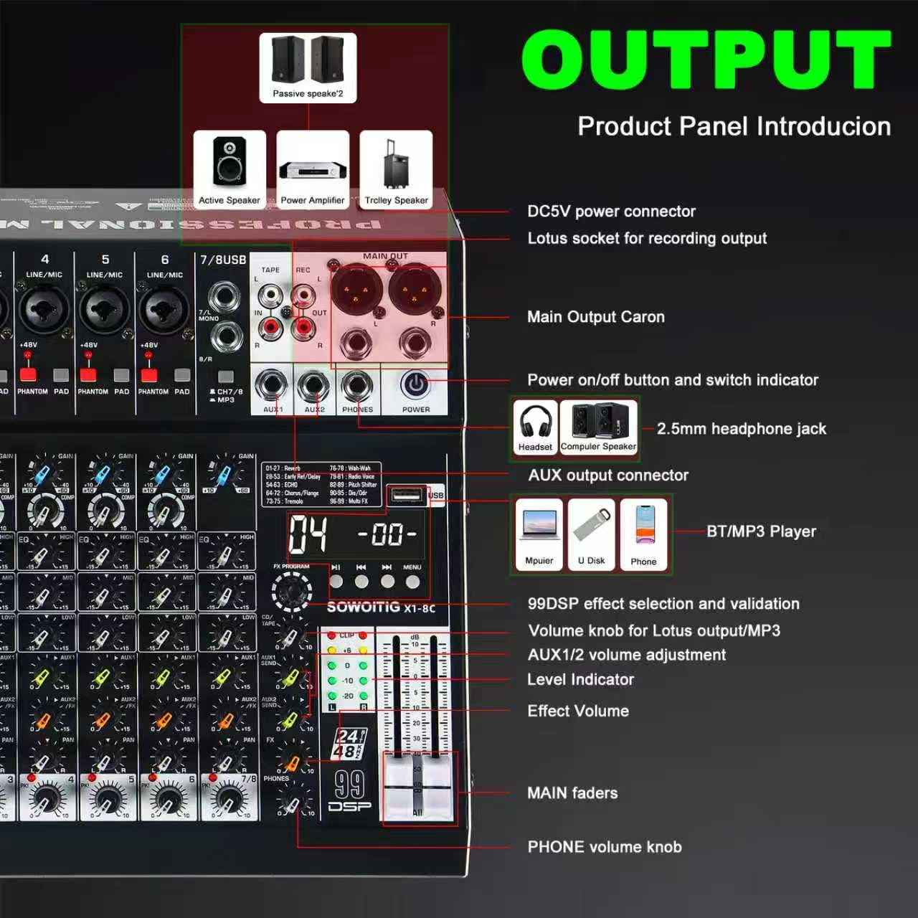Click the MENU button below the display
The width and height of the screenshot is (918, 918).
coord(412,582)
